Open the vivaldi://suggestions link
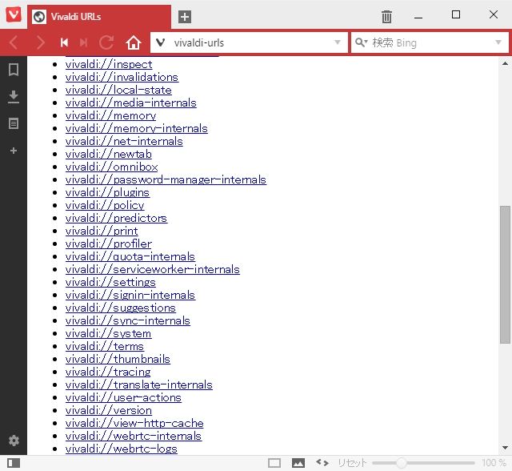Screen dimensions: 512x471 pyautogui.click(x=121, y=308)
